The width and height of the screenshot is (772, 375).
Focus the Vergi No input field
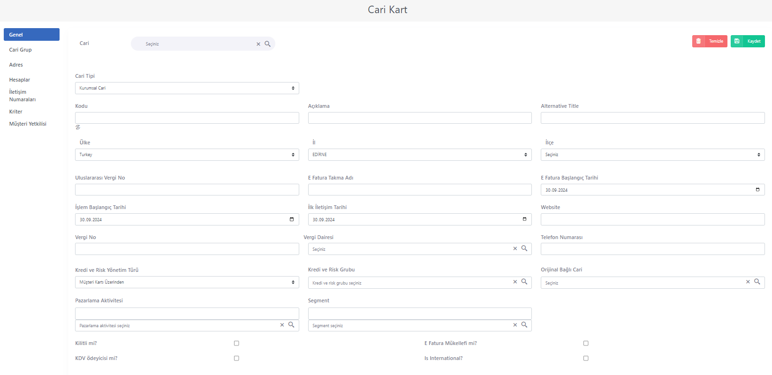(x=187, y=249)
